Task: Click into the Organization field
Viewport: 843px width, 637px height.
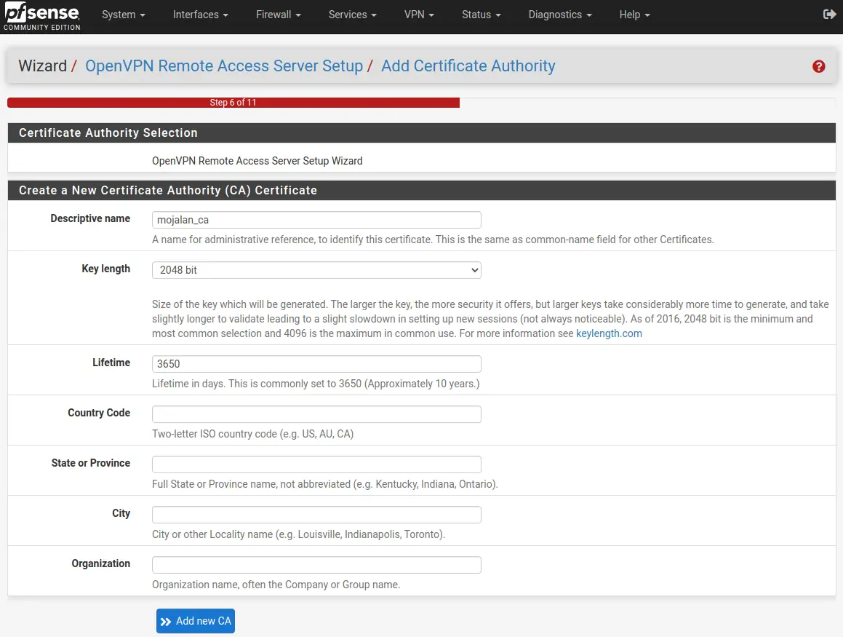Action: (316, 565)
